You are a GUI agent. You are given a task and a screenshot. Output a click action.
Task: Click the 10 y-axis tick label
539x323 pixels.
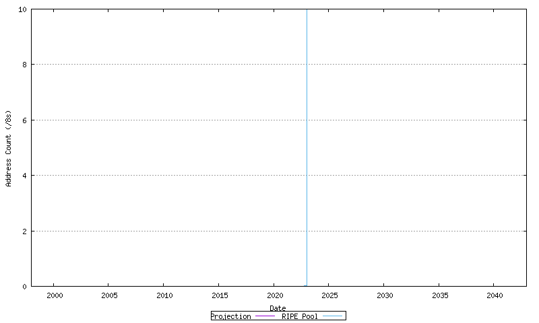point(23,9)
